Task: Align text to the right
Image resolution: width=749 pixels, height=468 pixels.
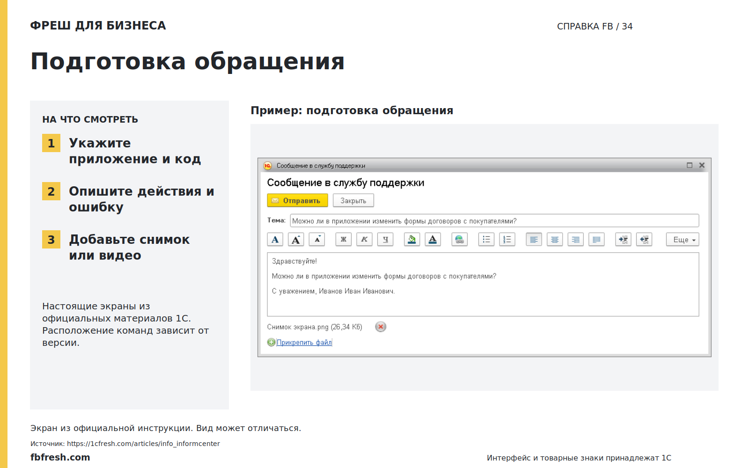Action: click(576, 240)
